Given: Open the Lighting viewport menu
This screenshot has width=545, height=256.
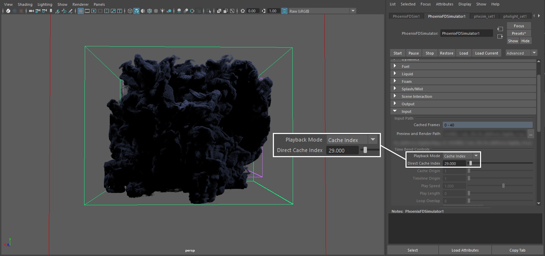Looking at the screenshot, I should (x=45, y=4).
